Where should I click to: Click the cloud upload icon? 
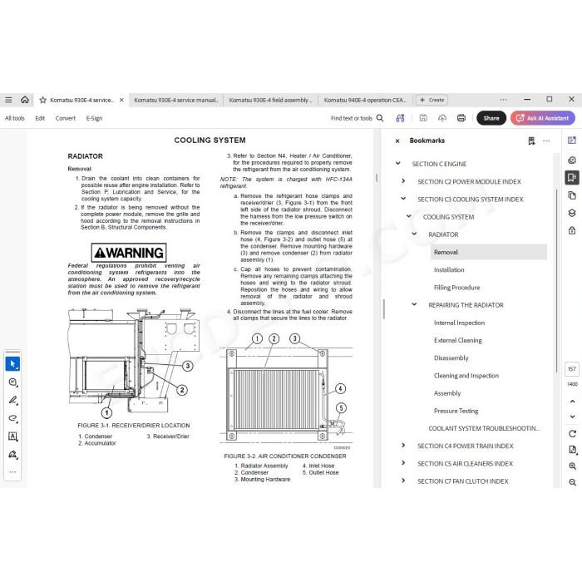(x=442, y=118)
